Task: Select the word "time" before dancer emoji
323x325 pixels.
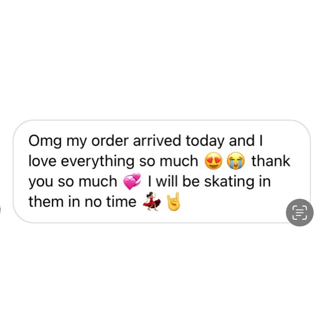Action: pyautogui.click(x=121, y=201)
